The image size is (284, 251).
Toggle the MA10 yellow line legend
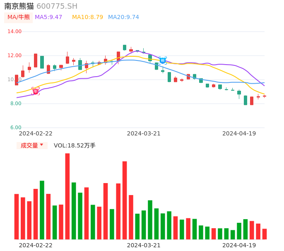[87, 17]
